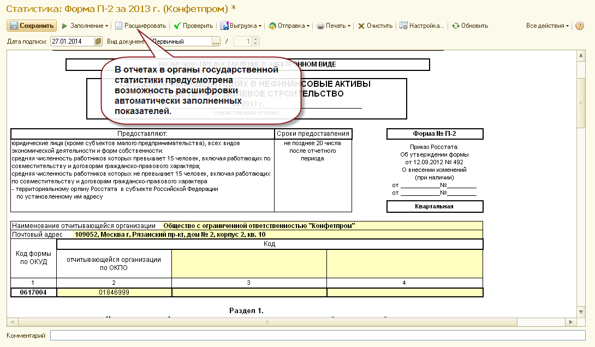Viewport: 595px width, 347px height.
Task: Click the Выгрузка disk icon
Action: click(224, 26)
